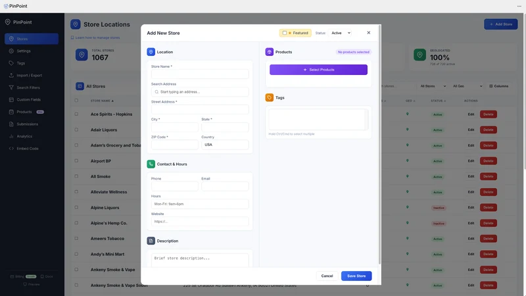Open Import / Export in the sidebar
The height and width of the screenshot is (296, 526).
pyautogui.click(x=32, y=76)
